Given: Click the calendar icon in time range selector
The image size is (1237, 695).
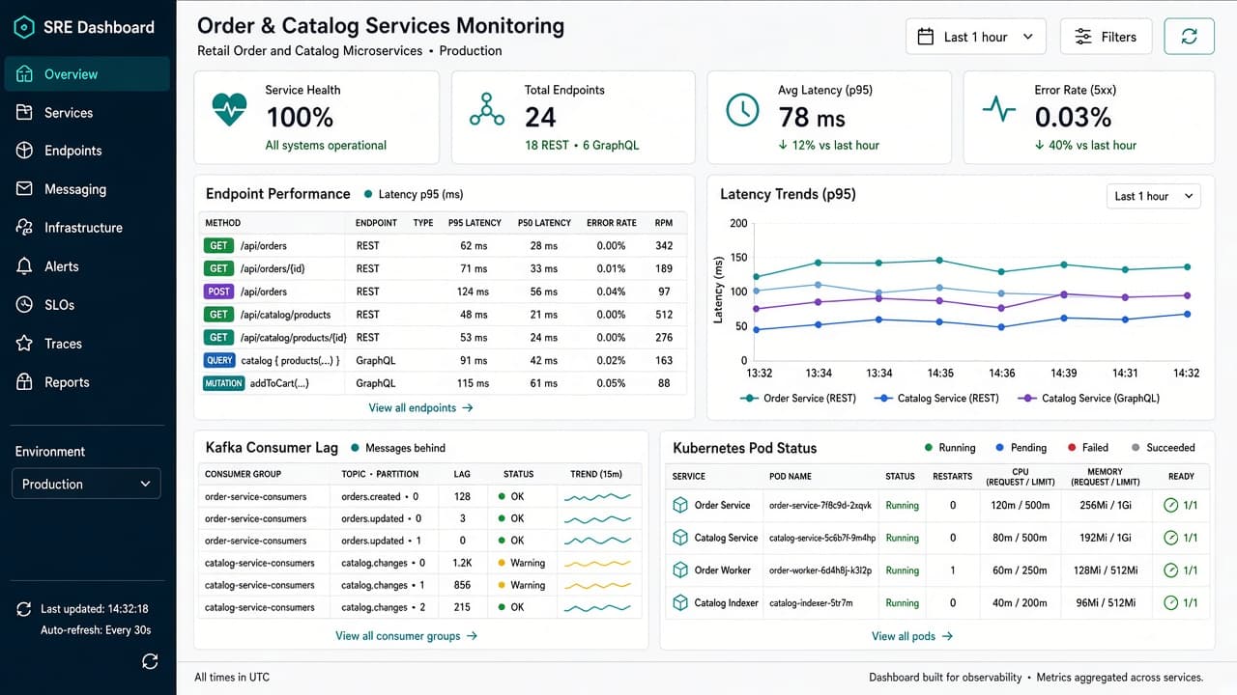Looking at the screenshot, I should coord(925,37).
